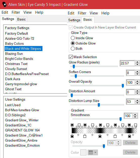
Task: Click the Soften Corners value field
Action: [x=131, y=73]
